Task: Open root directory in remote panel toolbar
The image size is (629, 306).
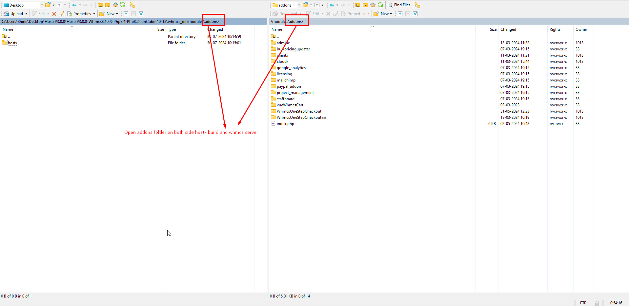Action: [365, 5]
